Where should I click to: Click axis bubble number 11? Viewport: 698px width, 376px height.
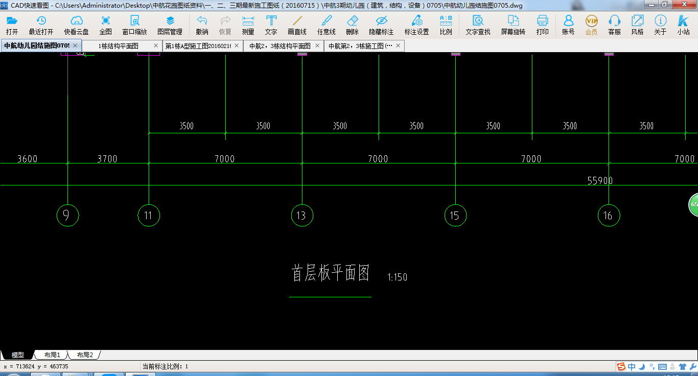click(149, 216)
